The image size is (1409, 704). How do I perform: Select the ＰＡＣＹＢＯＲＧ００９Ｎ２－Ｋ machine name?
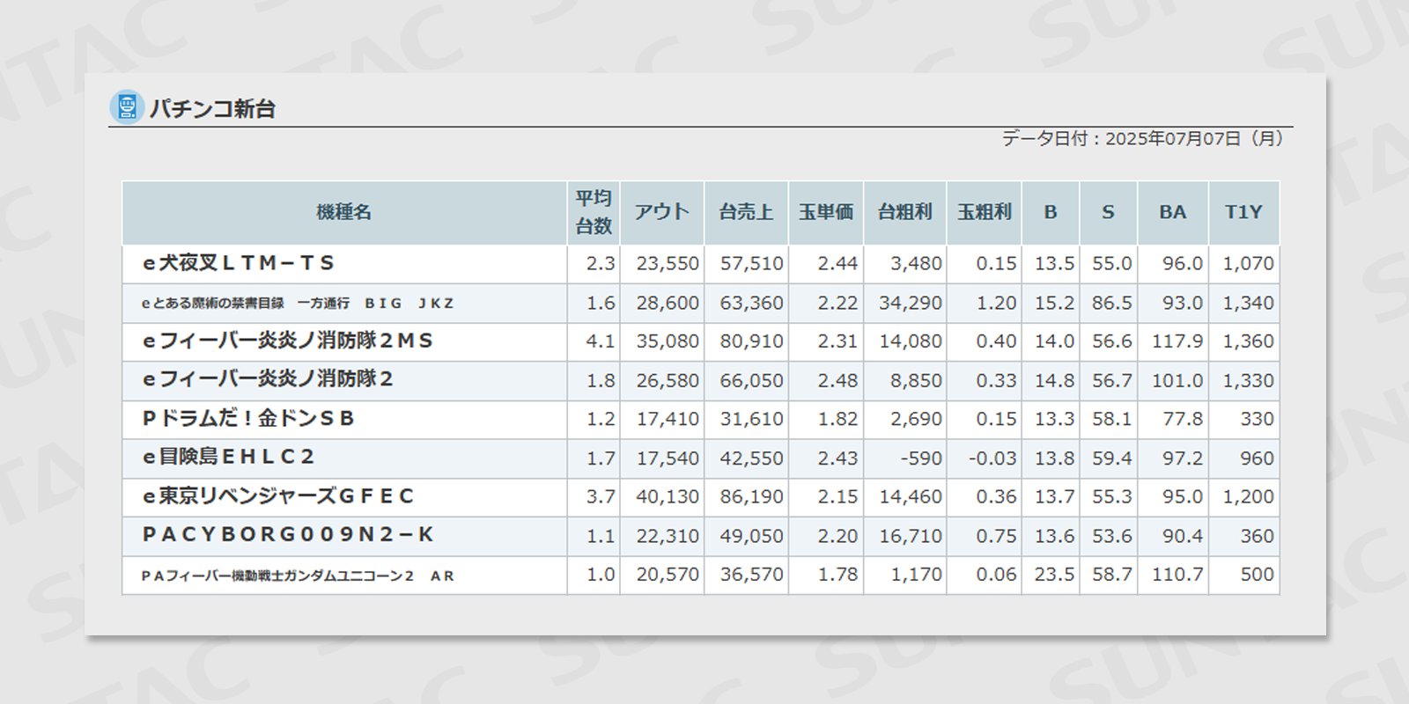point(288,535)
